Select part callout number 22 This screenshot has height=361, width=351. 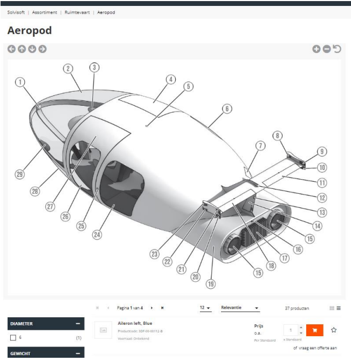pos(167,262)
